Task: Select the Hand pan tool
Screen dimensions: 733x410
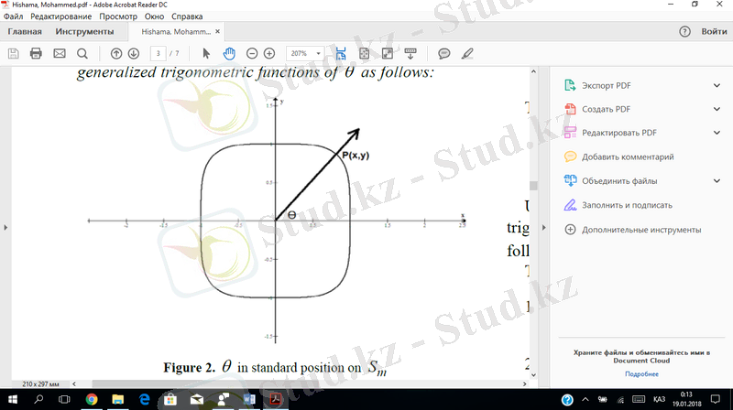Action: click(x=229, y=54)
